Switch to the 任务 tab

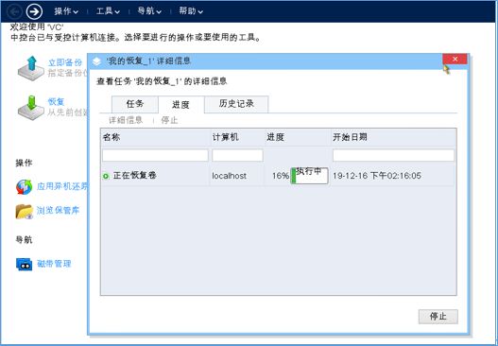[135, 104]
